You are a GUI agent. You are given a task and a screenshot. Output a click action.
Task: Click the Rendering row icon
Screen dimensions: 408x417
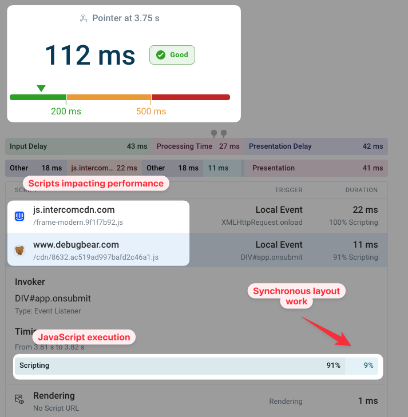pos(19,400)
